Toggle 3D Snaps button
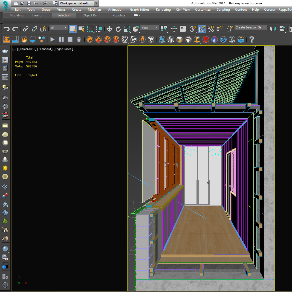 point(193,29)
